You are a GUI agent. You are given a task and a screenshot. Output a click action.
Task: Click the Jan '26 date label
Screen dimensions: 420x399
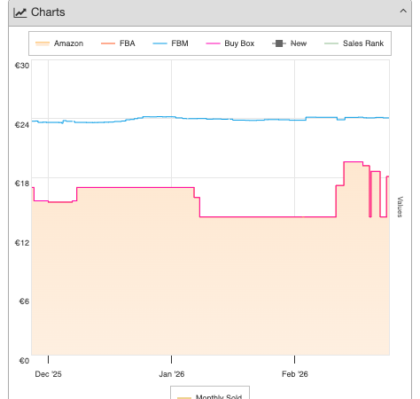[x=172, y=374]
